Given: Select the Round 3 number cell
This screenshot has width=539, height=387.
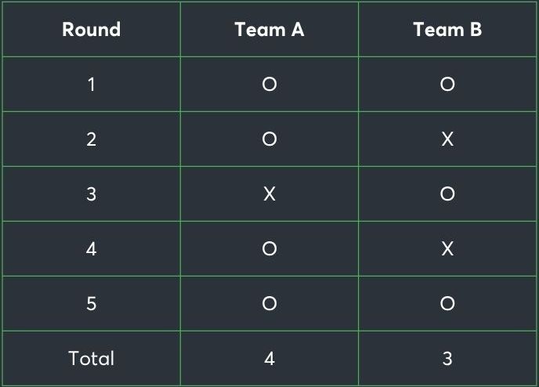Looking at the screenshot, I should [x=91, y=193].
